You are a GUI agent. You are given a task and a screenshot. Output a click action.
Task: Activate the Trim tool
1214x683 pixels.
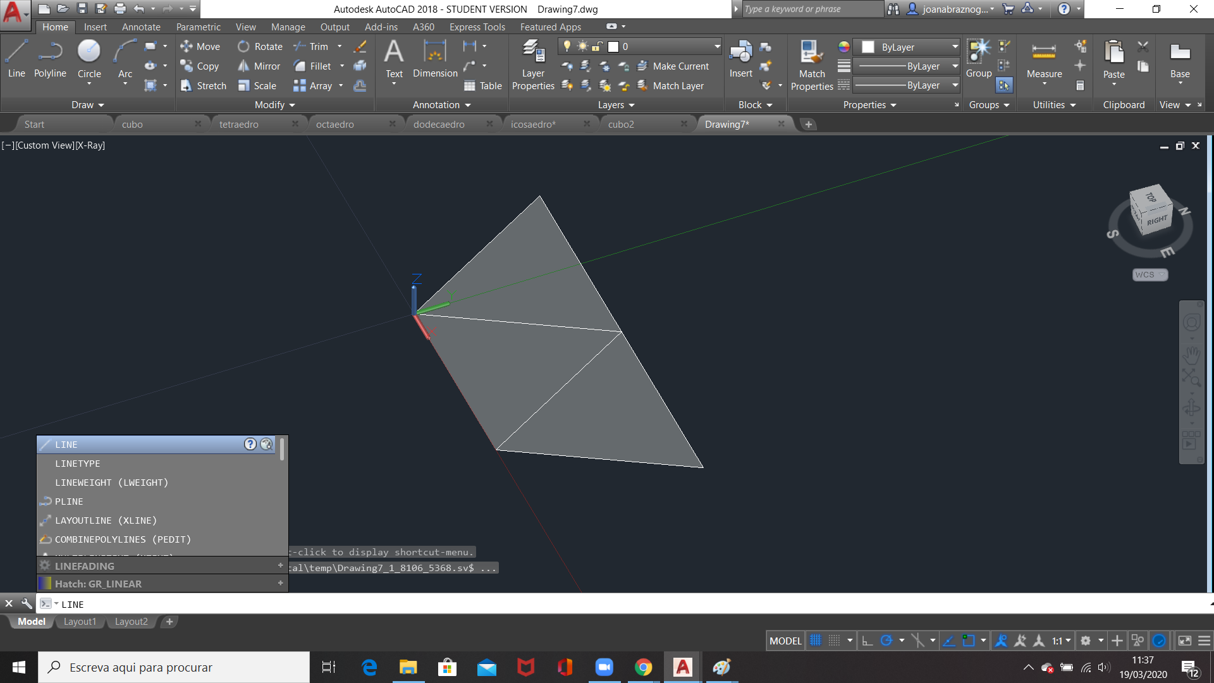311,47
